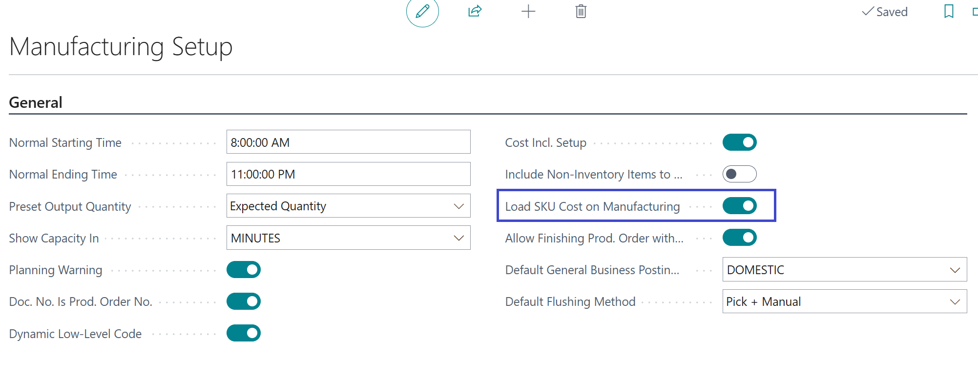Click the Share icon
The height and width of the screenshot is (381, 978).
point(475,11)
